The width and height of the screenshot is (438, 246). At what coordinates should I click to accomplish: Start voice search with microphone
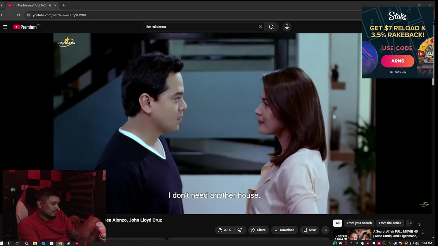287,27
